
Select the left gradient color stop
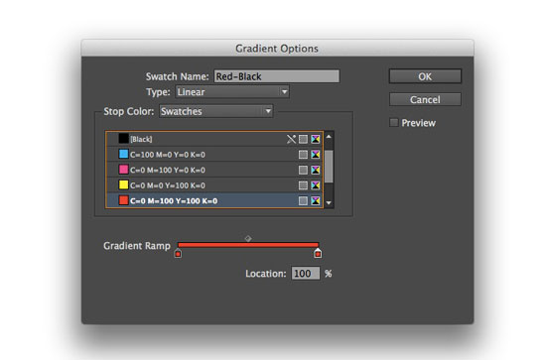click(x=178, y=253)
